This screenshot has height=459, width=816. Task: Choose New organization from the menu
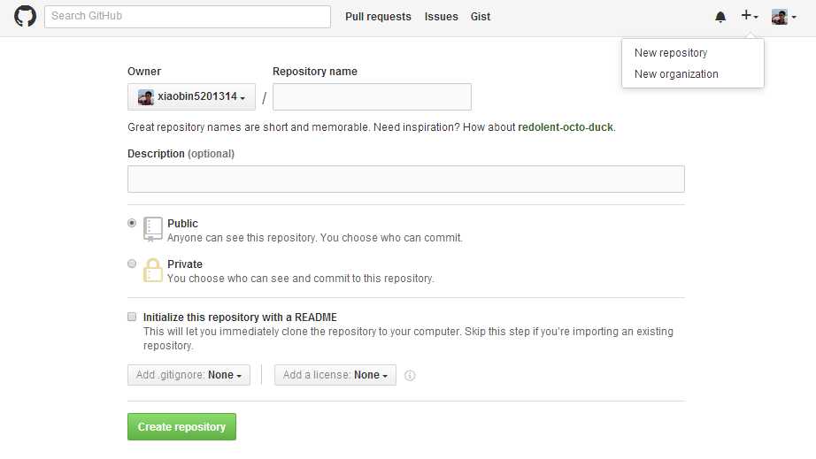(676, 74)
